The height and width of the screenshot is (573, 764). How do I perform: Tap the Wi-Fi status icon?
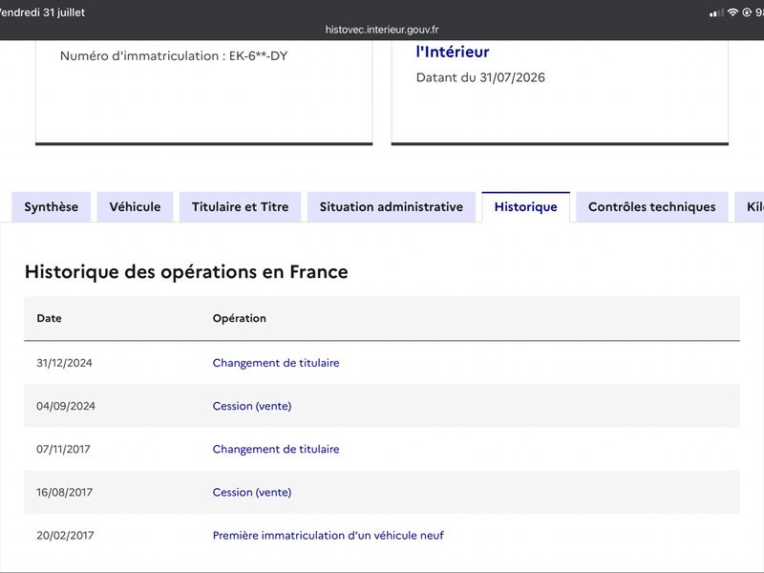[x=732, y=12]
